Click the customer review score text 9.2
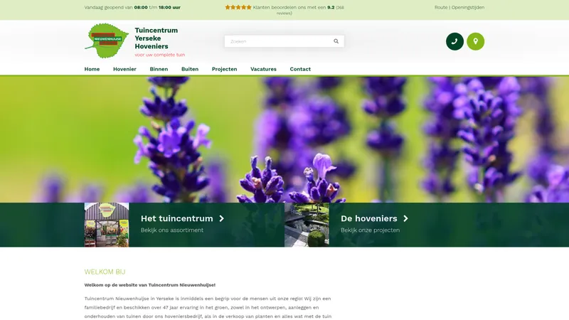 [x=331, y=7]
